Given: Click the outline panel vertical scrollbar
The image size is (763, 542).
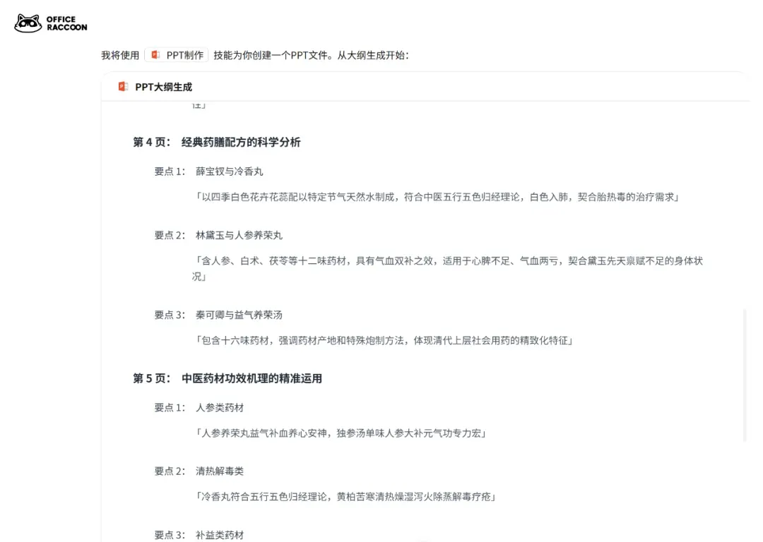Looking at the screenshot, I should tap(745, 374).
